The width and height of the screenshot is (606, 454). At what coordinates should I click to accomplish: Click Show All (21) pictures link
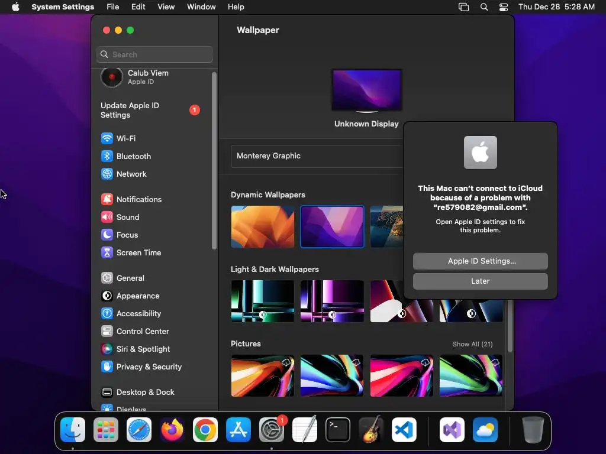click(473, 344)
